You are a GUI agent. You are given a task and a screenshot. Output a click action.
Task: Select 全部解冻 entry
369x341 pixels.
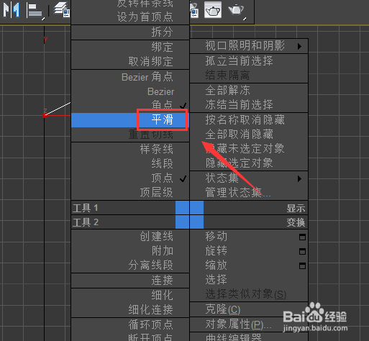coord(227,91)
